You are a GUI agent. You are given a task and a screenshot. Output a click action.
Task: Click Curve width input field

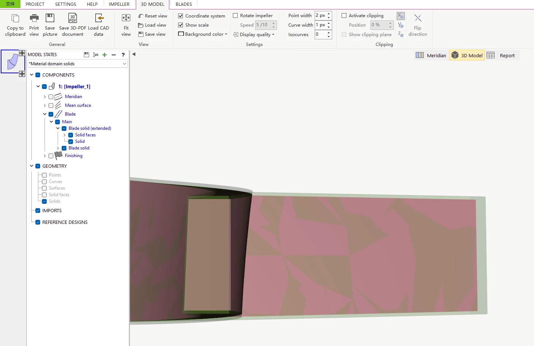coord(320,25)
